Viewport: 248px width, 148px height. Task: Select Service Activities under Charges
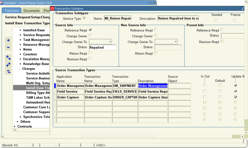click(38, 74)
